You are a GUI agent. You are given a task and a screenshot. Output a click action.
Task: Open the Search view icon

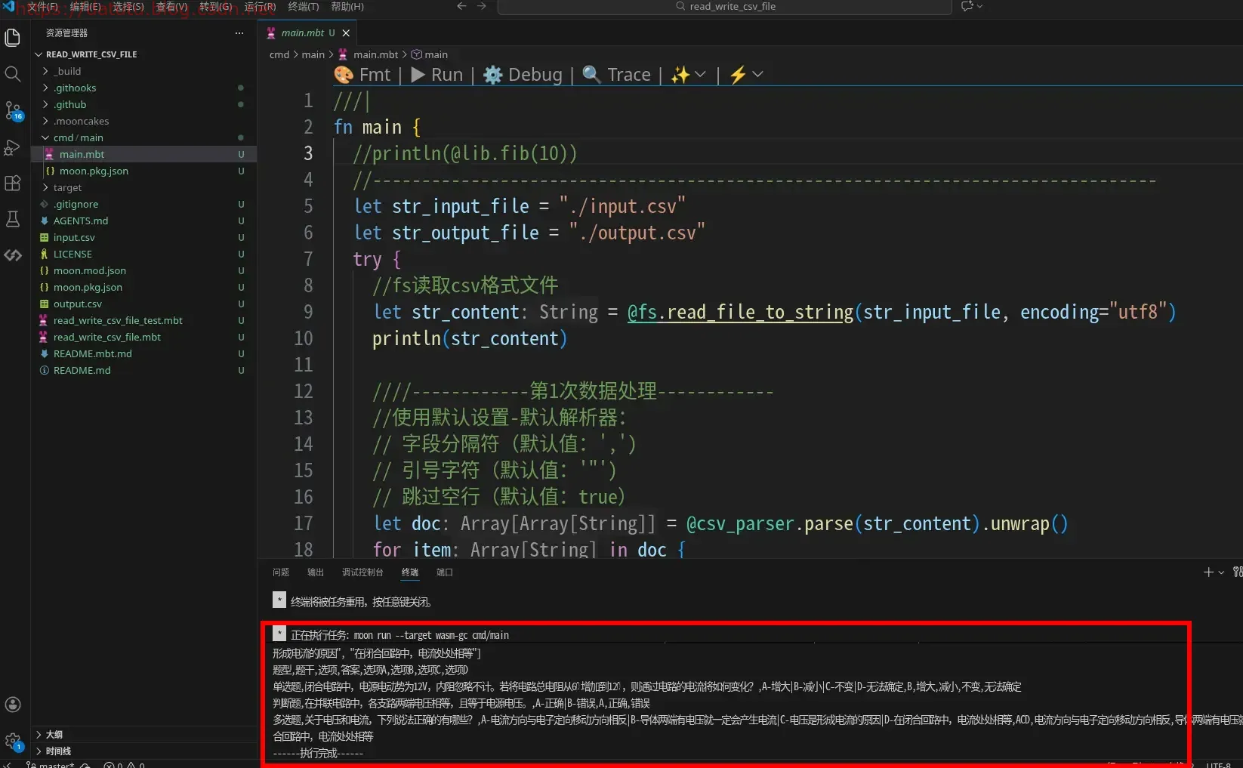click(x=13, y=74)
